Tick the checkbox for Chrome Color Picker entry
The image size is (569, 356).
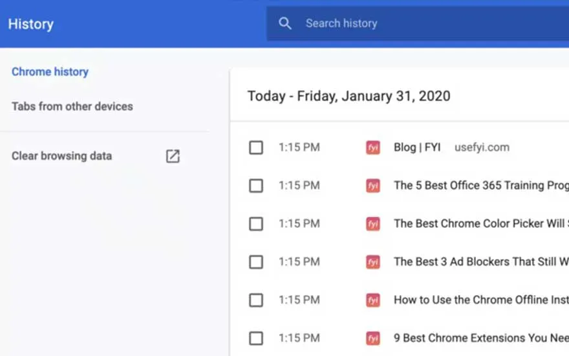click(256, 224)
